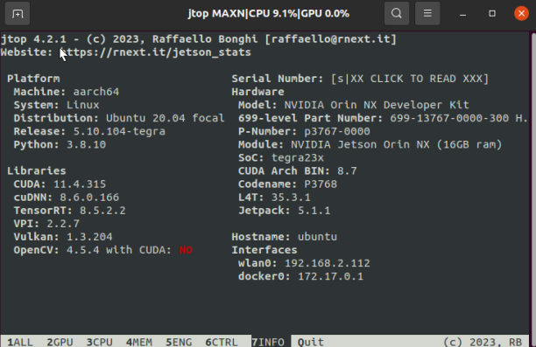Viewport: 536px width, 347px height.
Task: Click Quit in the bottom bar
Action: (311, 342)
